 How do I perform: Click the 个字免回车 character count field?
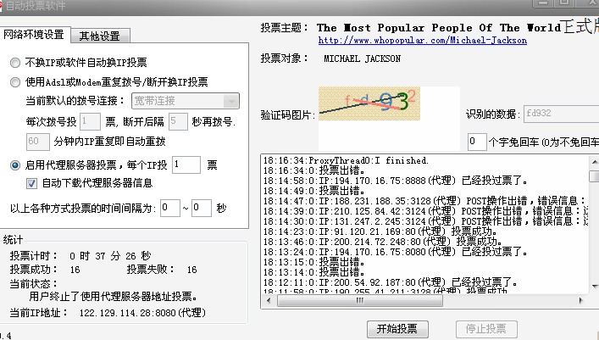tap(476, 141)
